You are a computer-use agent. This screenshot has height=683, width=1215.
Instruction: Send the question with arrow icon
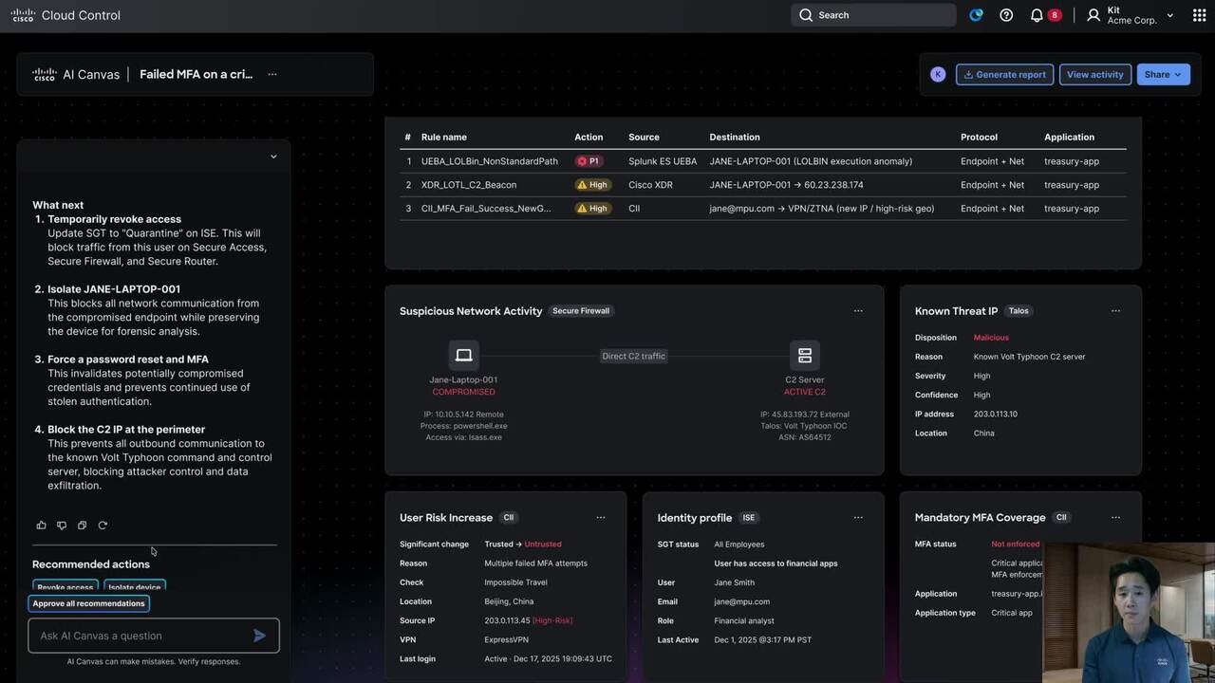tap(259, 636)
